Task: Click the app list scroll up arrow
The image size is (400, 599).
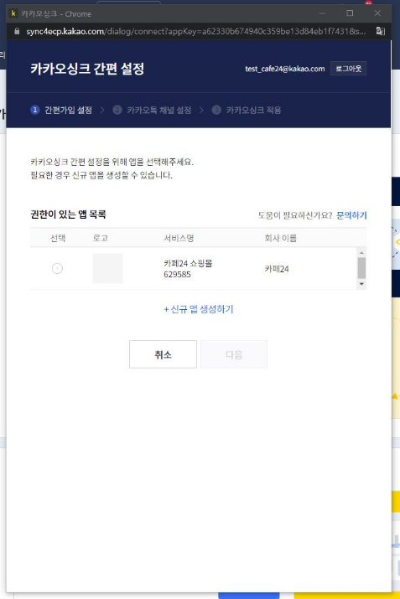Action: [x=361, y=252]
